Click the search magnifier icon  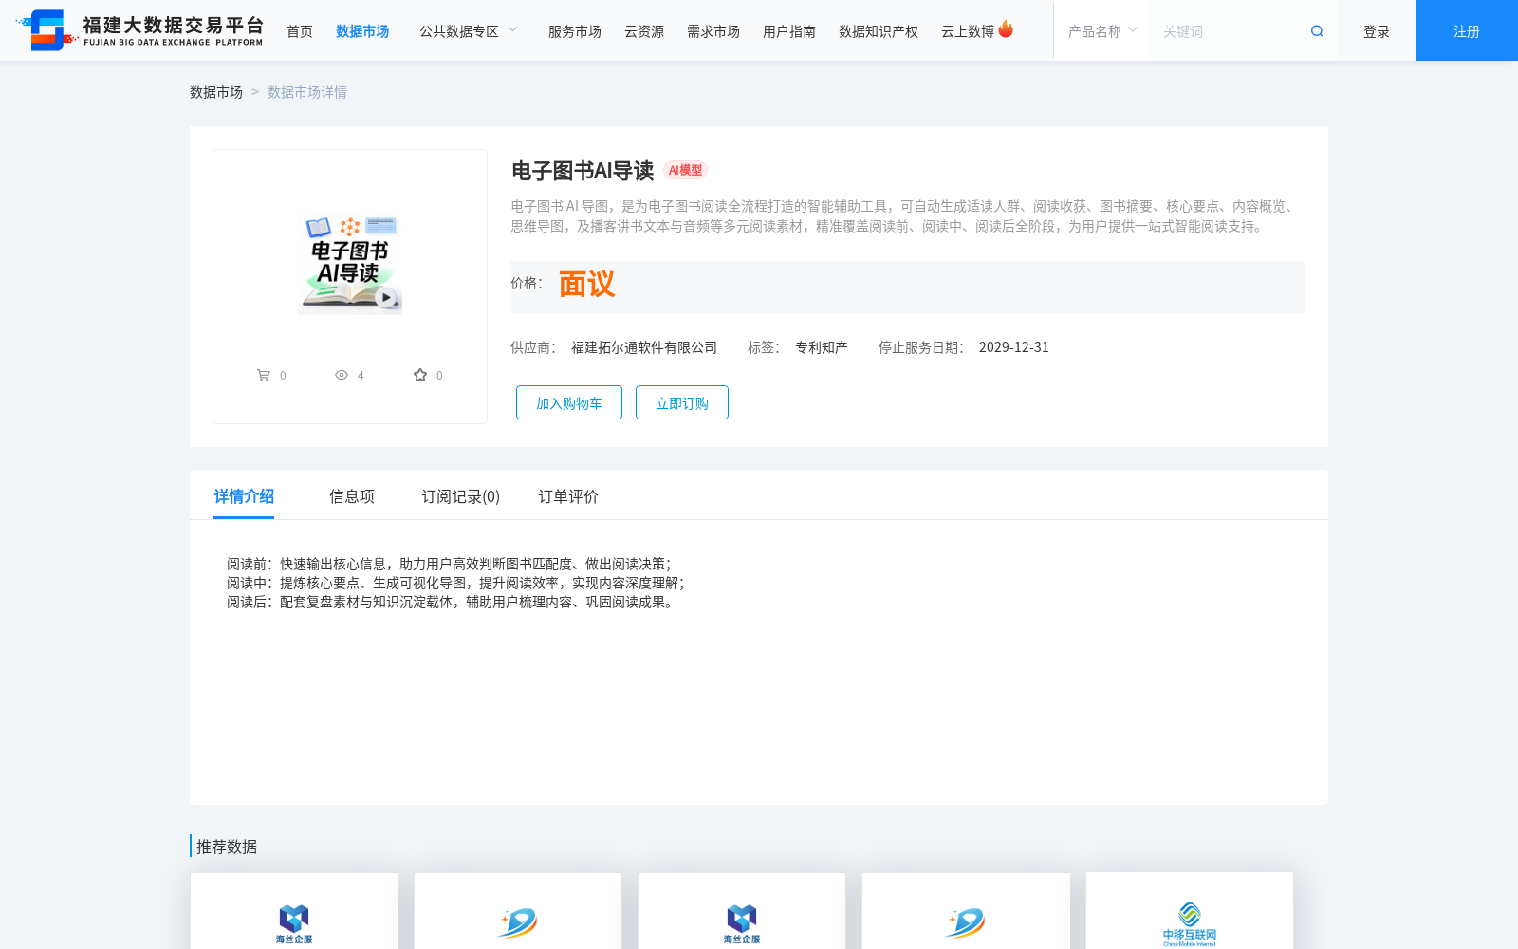pos(1317,31)
